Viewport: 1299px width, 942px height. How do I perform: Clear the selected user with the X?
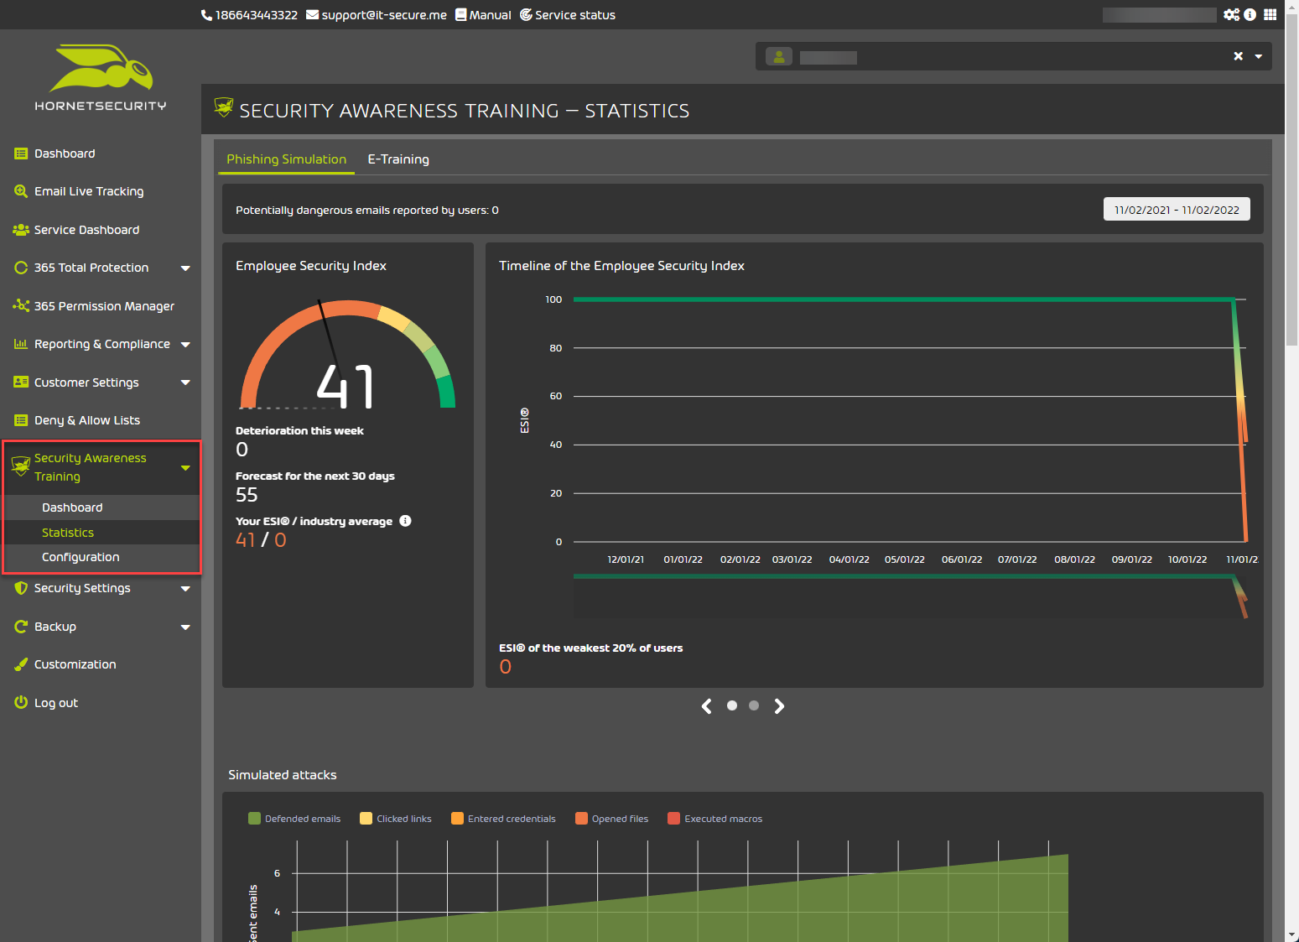pos(1238,56)
